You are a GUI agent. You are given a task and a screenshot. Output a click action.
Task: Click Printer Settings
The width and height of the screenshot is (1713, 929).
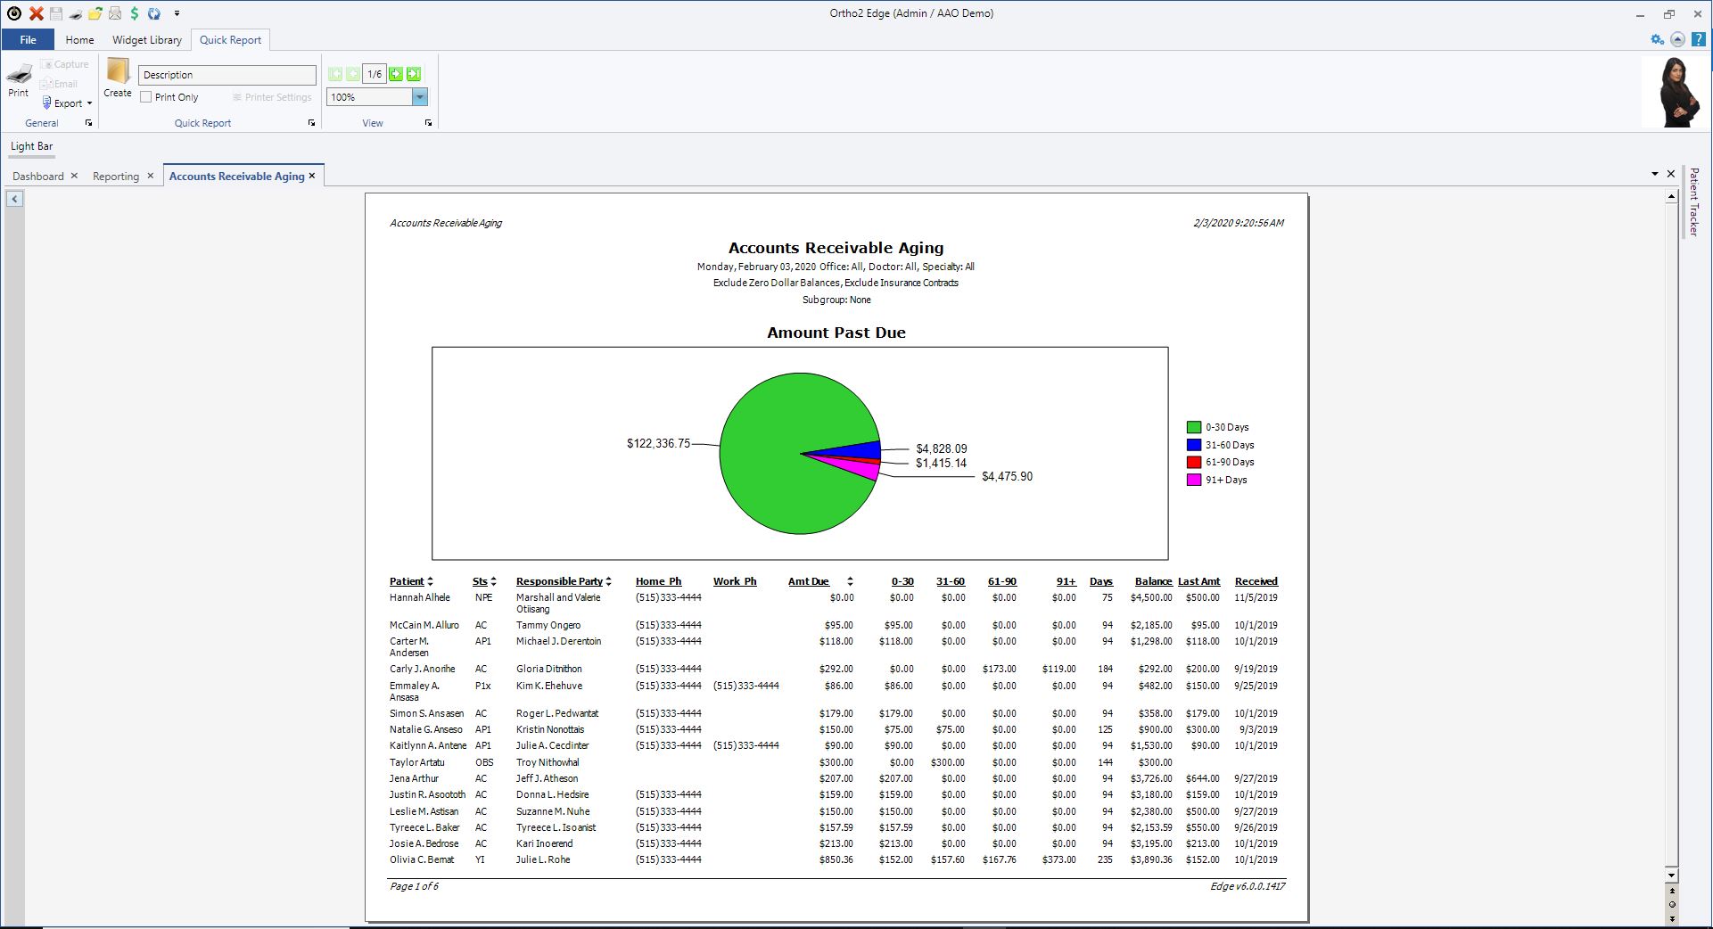pos(272,97)
